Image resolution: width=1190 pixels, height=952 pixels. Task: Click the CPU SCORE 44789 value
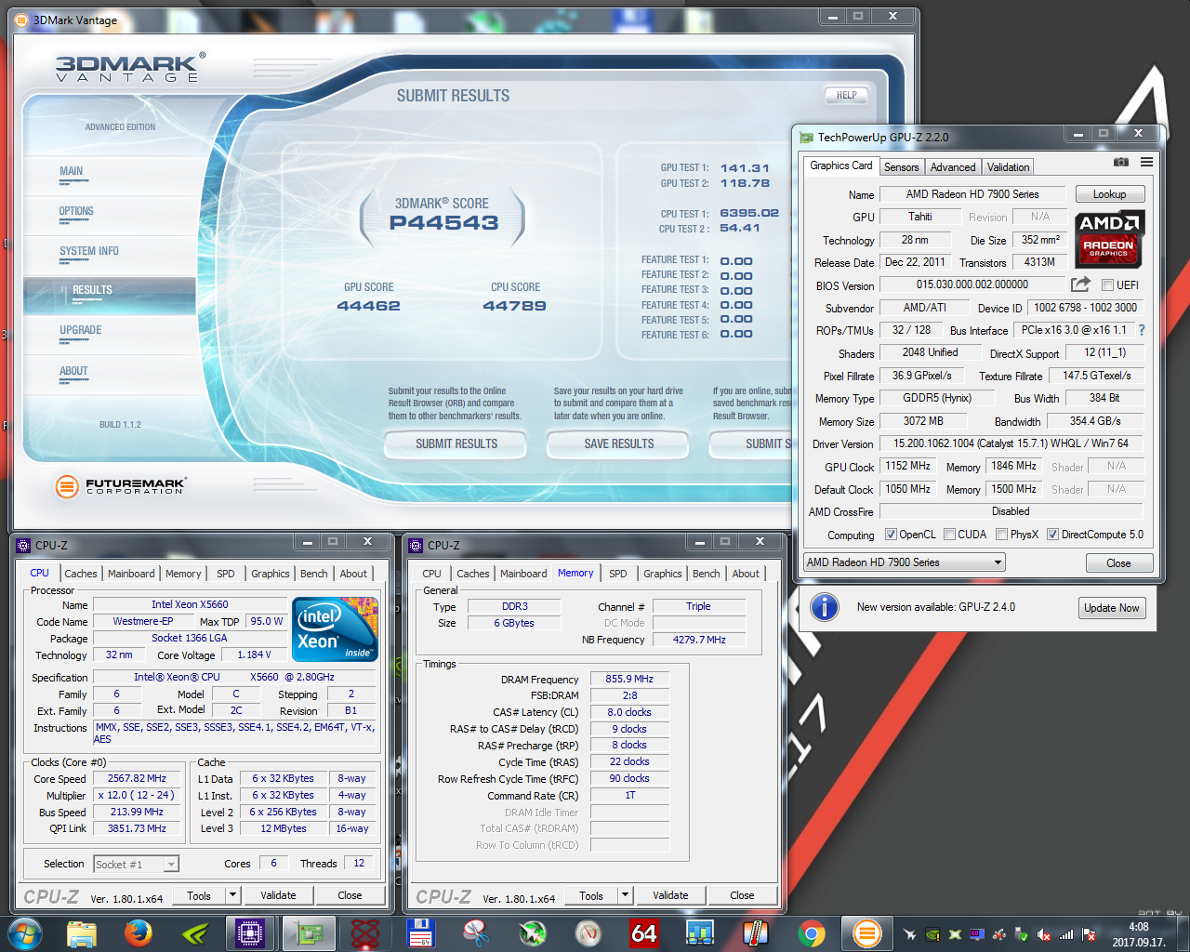(x=514, y=306)
